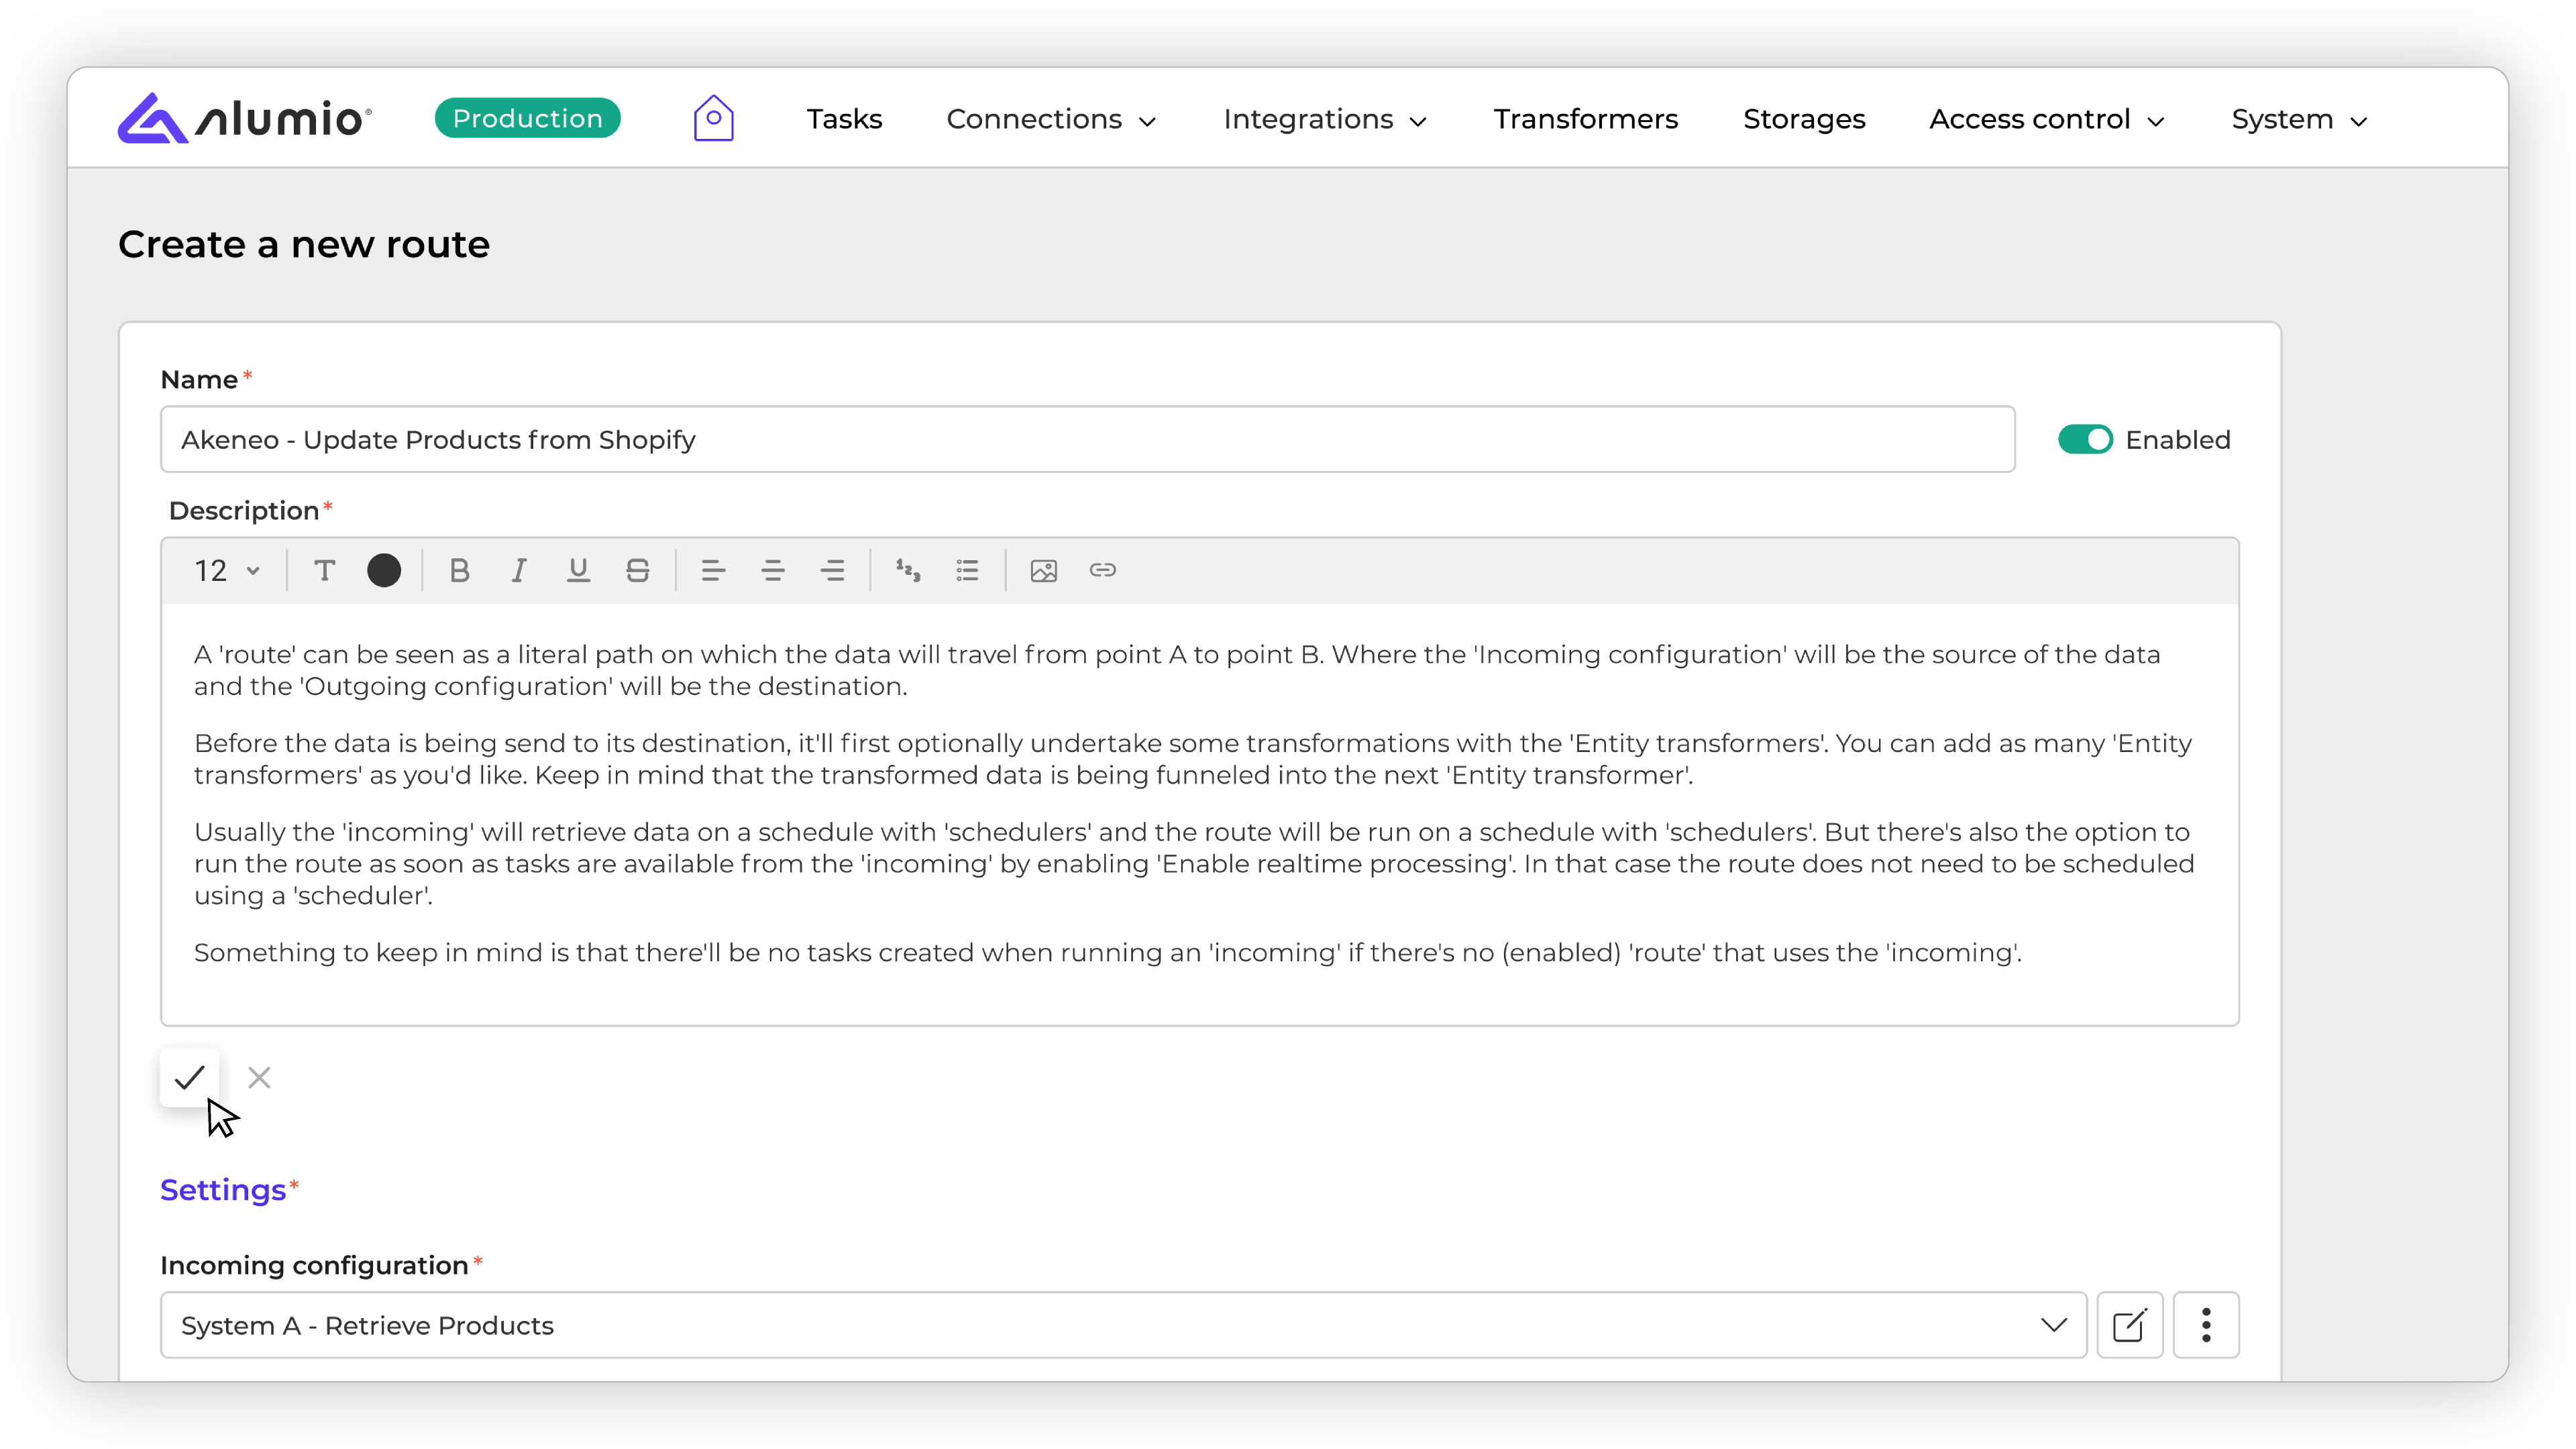This screenshot has height=1449, width=2576.
Task: Center-align the description text
Action: point(772,570)
